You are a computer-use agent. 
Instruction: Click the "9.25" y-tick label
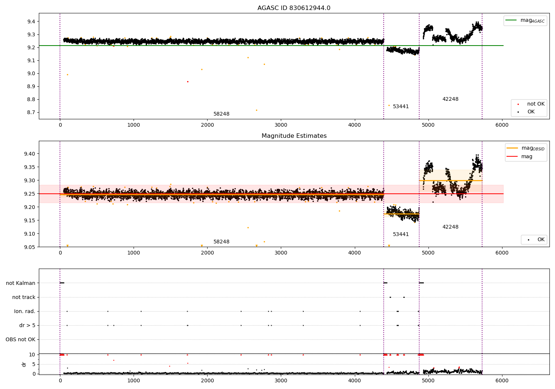[30, 194]
